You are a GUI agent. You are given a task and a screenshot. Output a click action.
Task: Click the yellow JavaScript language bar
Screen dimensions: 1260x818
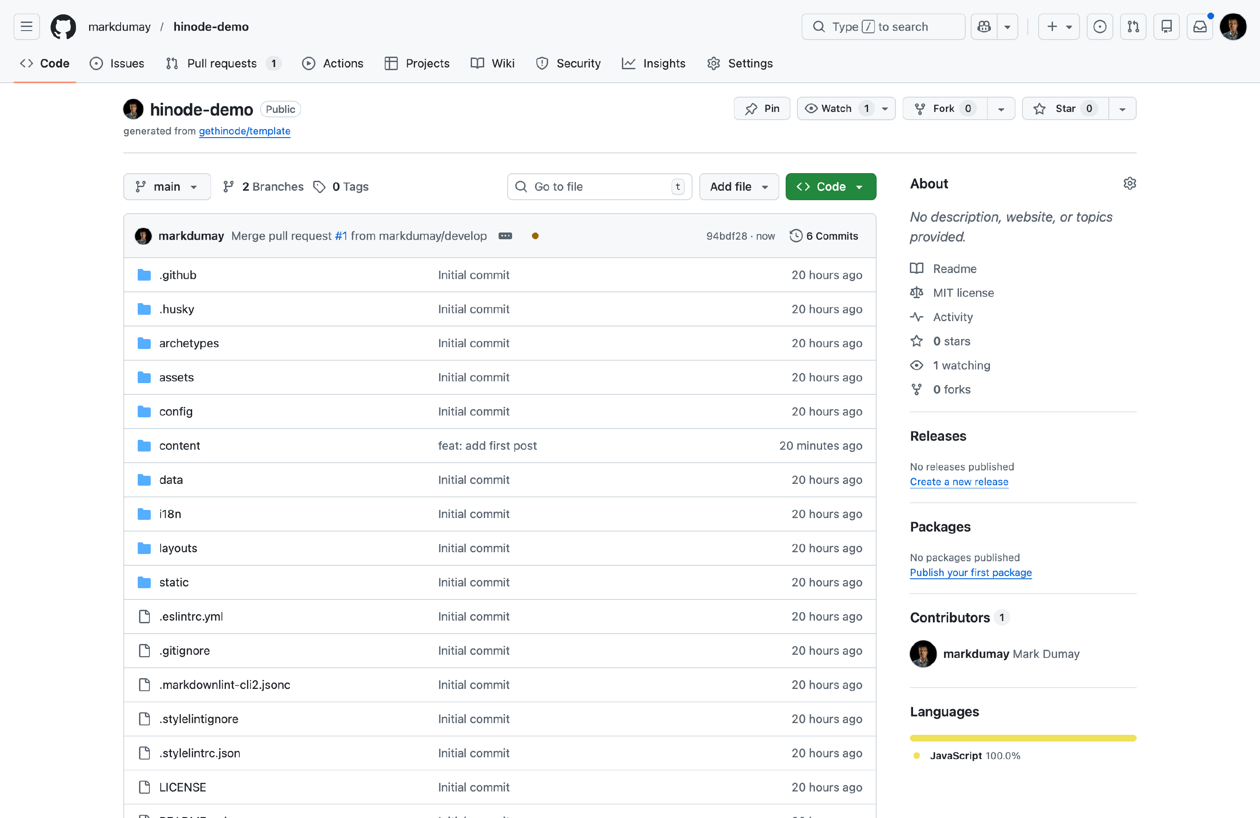pos(1022,738)
